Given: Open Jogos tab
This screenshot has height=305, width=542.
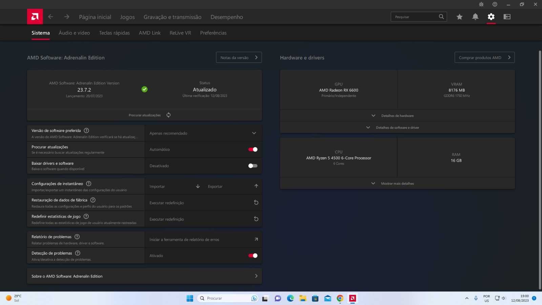Looking at the screenshot, I should pyautogui.click(x=127, y=17).
